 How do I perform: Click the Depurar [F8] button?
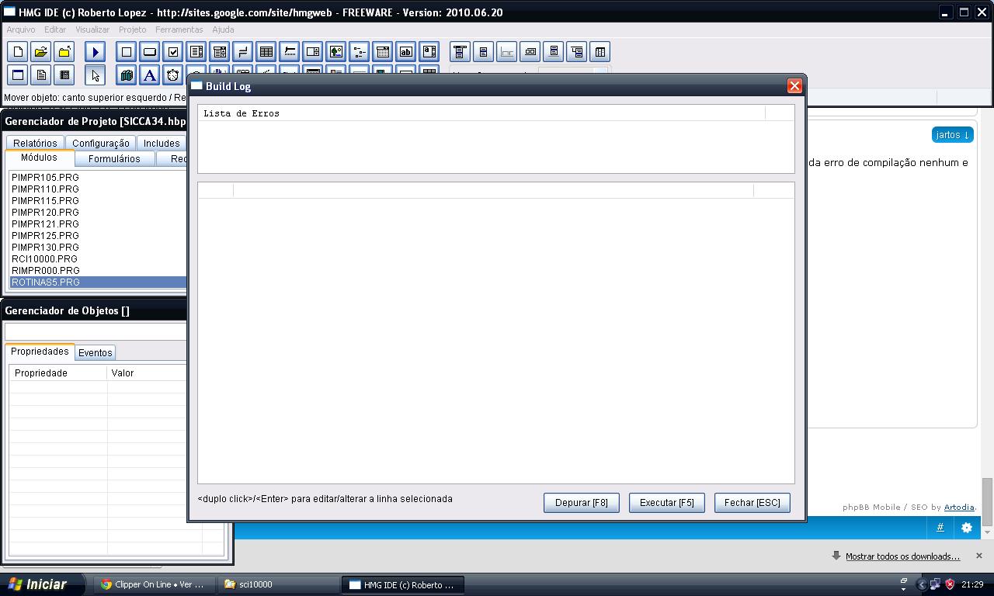click(x=582, y=503)
